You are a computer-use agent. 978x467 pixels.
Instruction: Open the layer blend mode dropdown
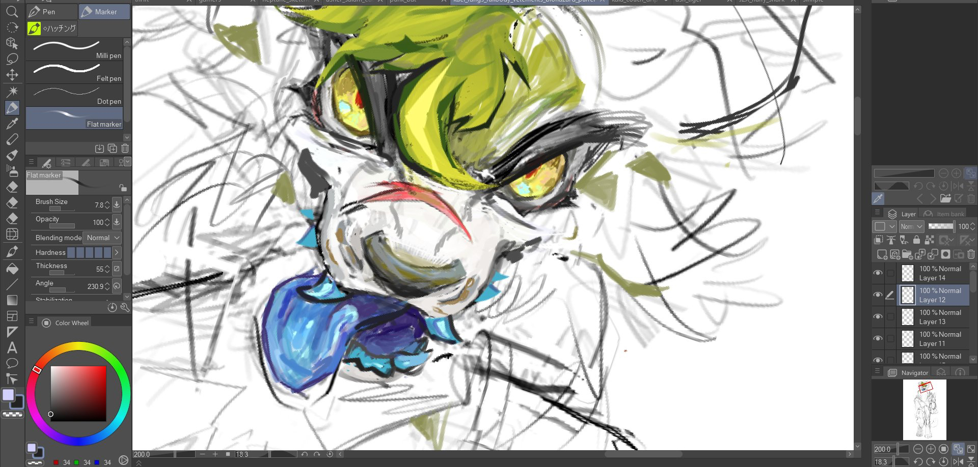[911, 226]
